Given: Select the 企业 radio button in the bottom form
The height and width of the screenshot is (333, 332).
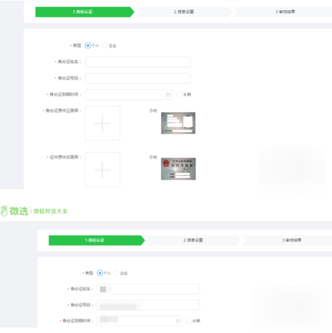Looking at the screenshot, I should click(x=116, y=273).
